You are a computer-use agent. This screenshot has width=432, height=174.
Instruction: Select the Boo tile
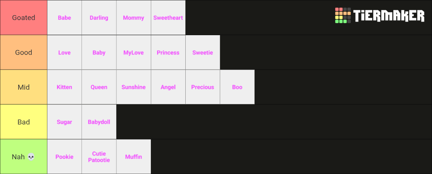click(237, 87)
